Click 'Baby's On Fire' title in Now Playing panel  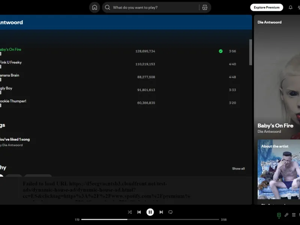click(275, 126)
